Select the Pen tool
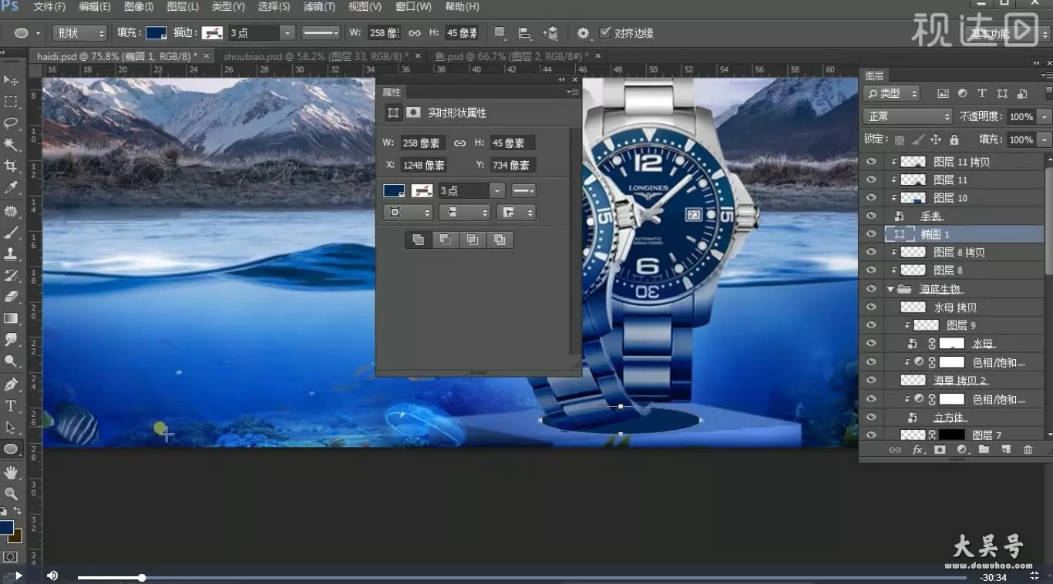1053x584 pixels. 11,384
